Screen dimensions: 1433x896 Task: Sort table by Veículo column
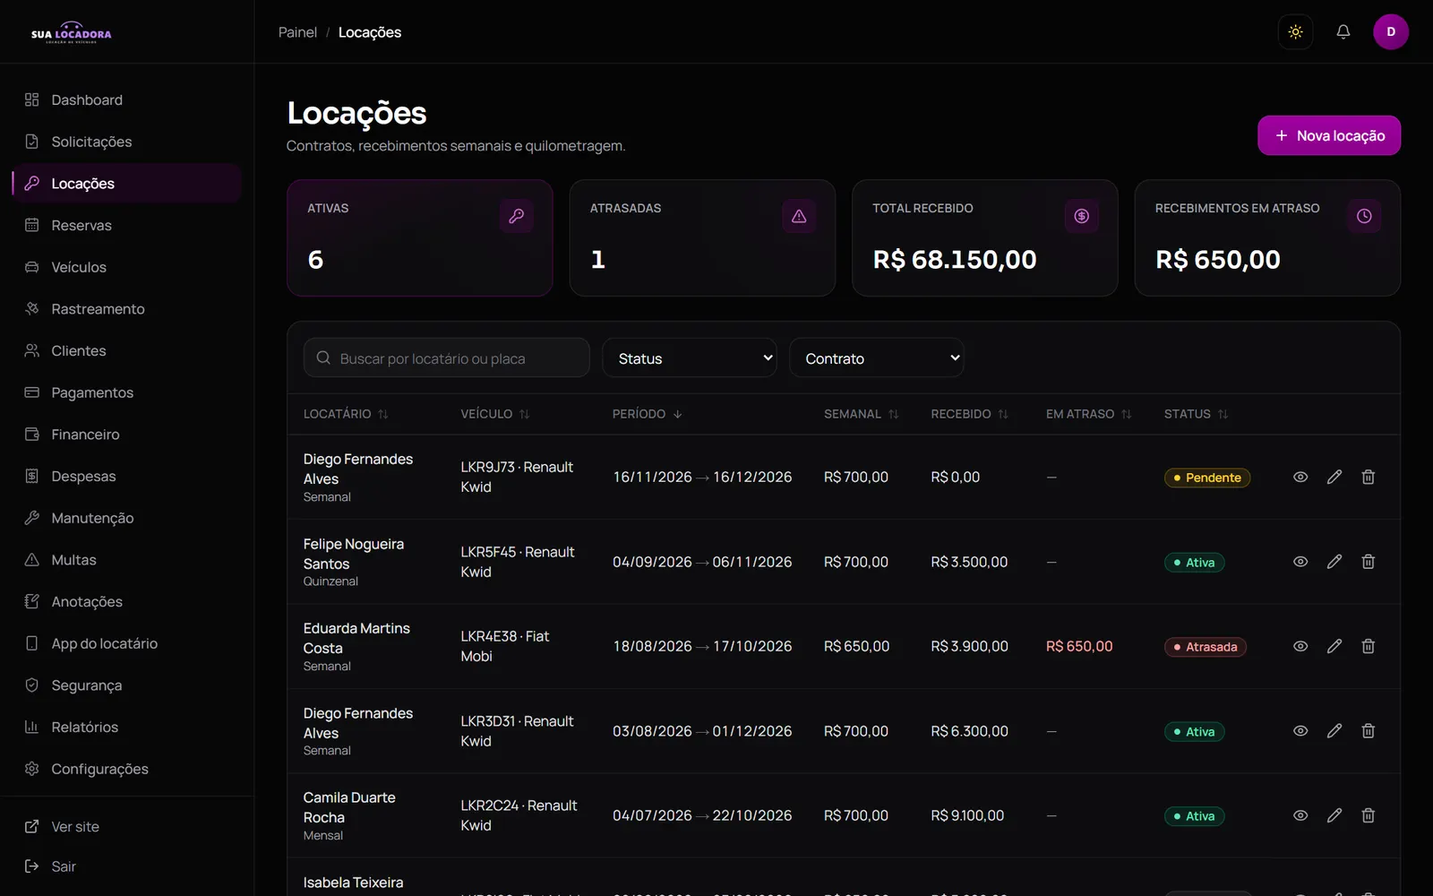coord(495,414)
